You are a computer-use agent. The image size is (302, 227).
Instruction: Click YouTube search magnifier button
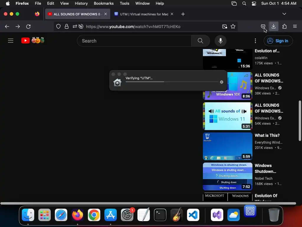click(x=200, y=41)
